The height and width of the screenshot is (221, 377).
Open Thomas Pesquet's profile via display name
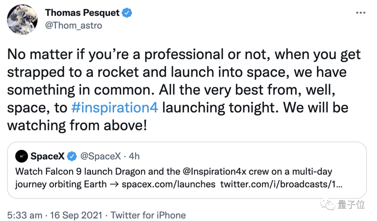click(82, 13)
